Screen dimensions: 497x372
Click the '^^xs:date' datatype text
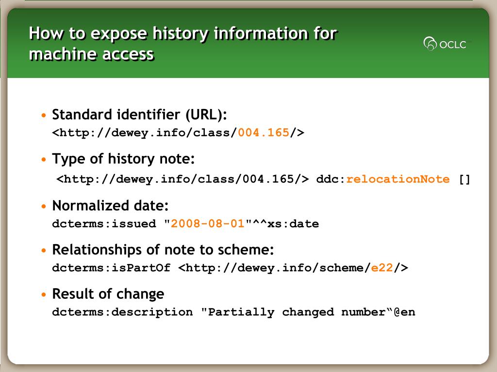point(285,224)
